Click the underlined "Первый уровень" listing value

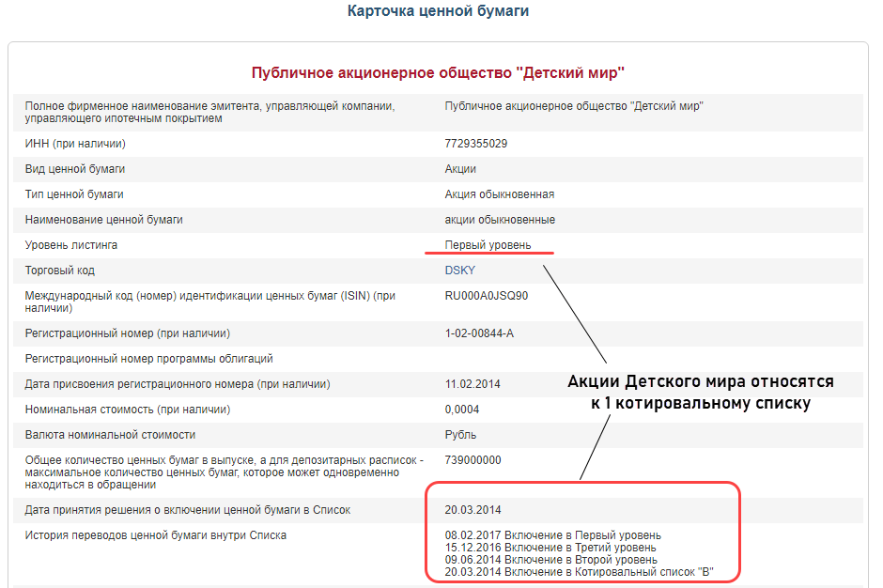[x=488, y=245]
